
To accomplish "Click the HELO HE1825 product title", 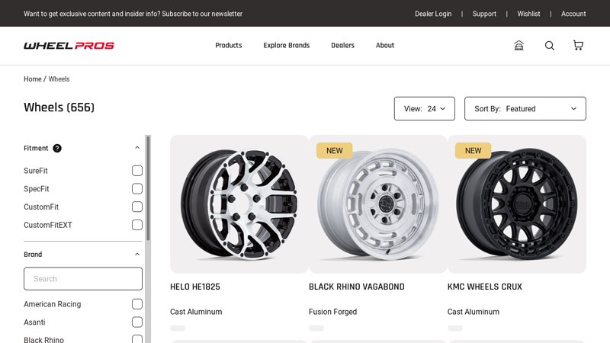I will coord(195,287).
